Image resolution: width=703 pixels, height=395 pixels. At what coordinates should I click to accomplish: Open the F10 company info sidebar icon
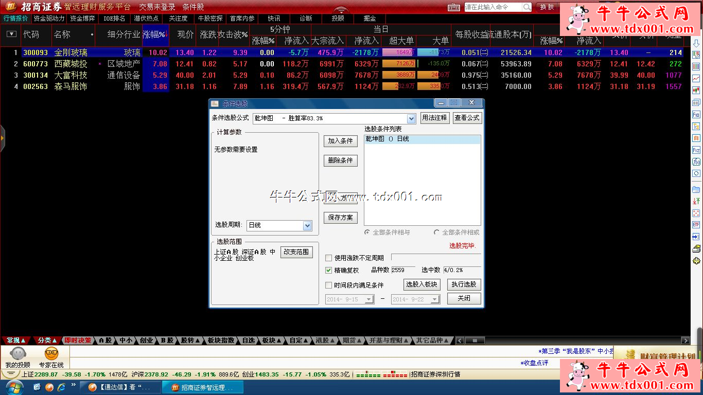(x=696, y=114)
